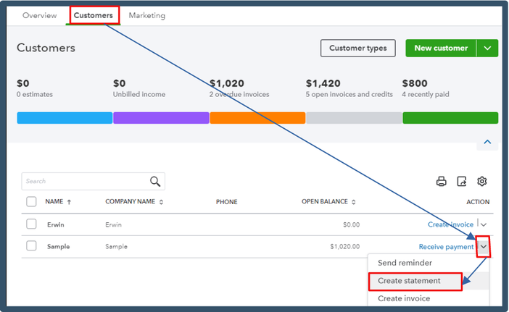This screenshot has height=312, width=509.
Task: Click the purple unbilled income bar
Action: click(161, 118)
